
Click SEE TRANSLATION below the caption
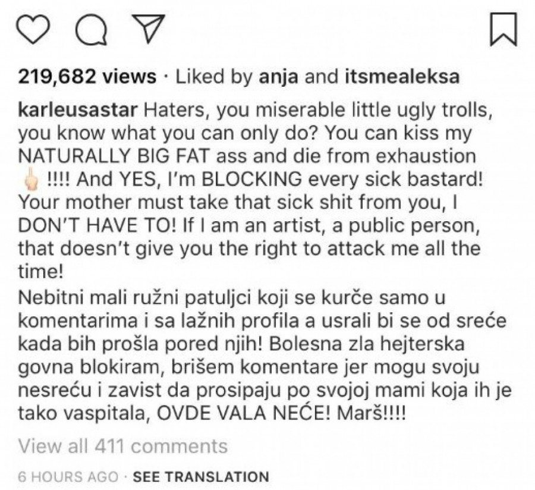click(201, 476)
